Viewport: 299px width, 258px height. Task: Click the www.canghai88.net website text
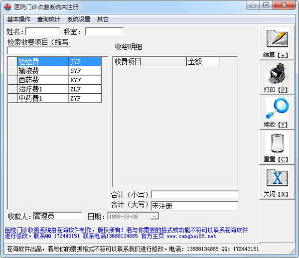[191, 236]
